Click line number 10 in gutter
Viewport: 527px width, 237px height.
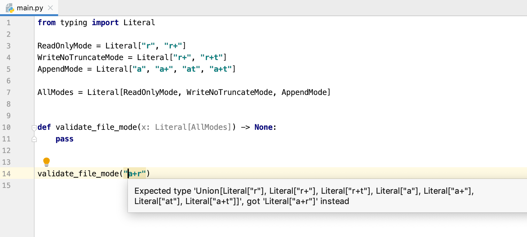click(x=6, y=127)
